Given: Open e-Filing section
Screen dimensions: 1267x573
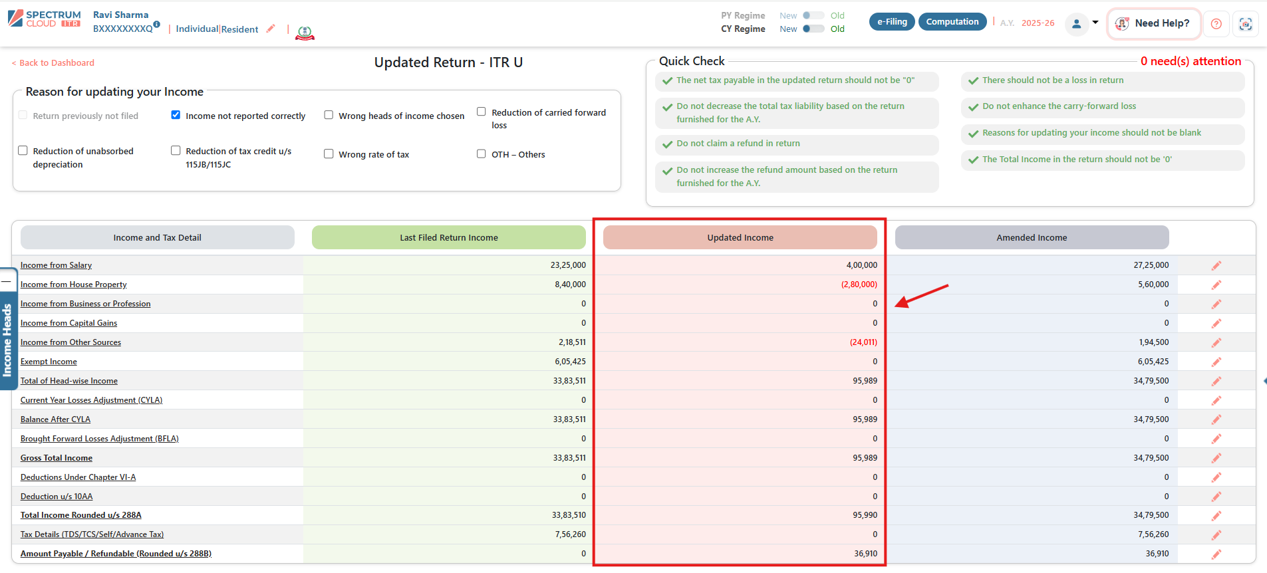Looking at the screenshot, I should pyautogui.click(x=892, y=22).
